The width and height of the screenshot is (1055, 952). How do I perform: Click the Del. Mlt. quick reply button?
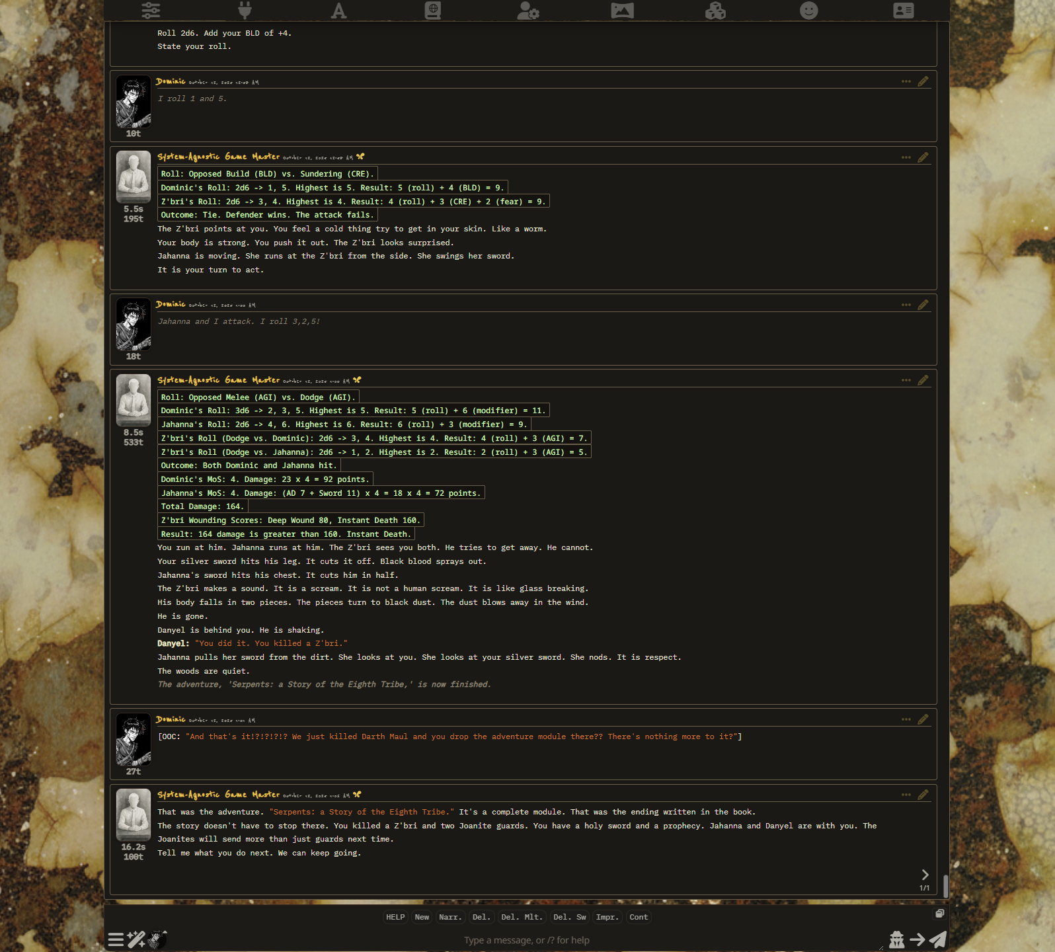pos(522,917)
